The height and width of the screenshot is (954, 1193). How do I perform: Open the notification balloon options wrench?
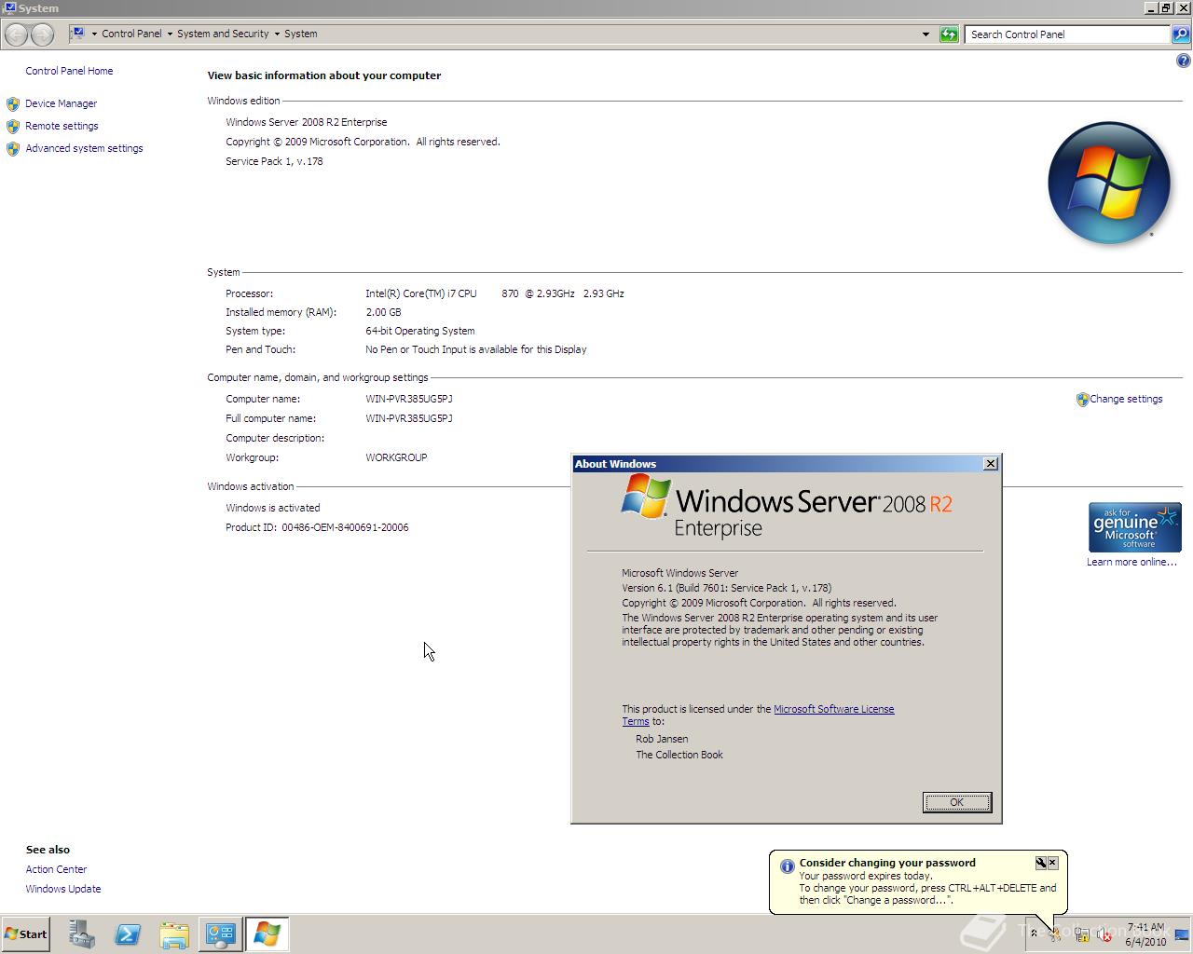tap(1040, 863)
